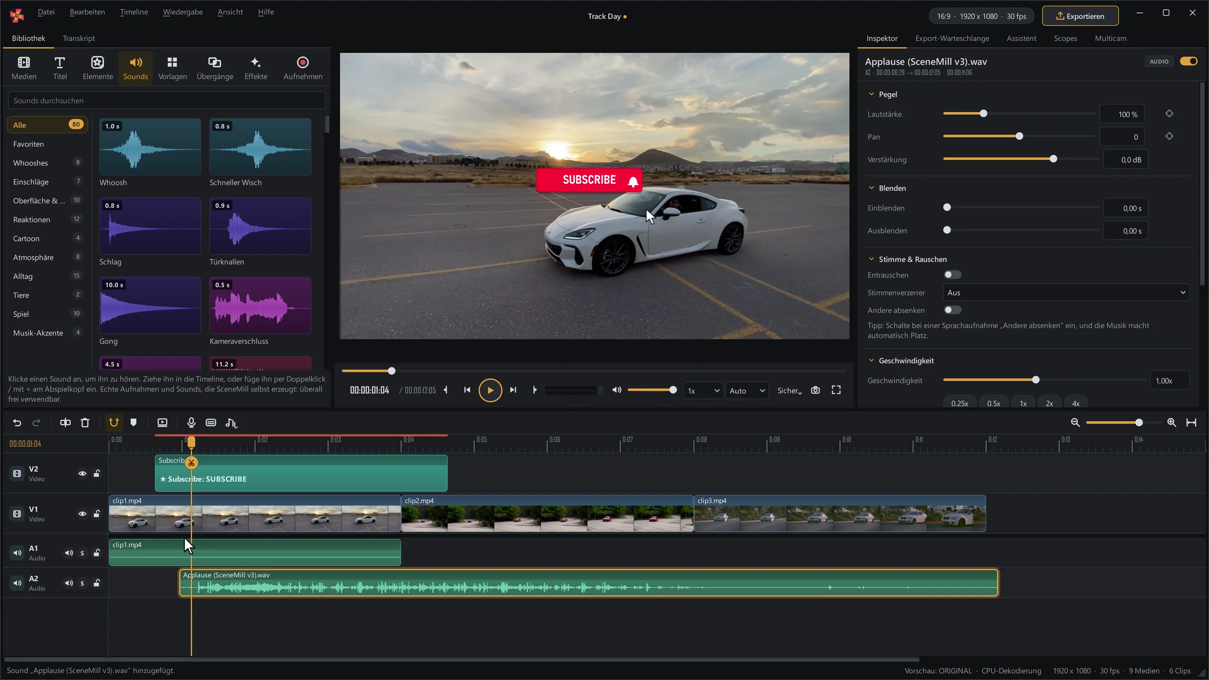
Task: Toggle timeline snapping magnet
Action: [x=114, y=423]
